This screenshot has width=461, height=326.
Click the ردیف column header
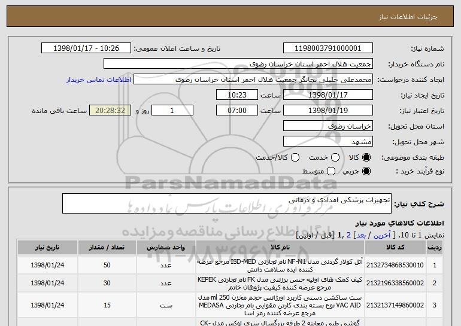pos(435,247)
